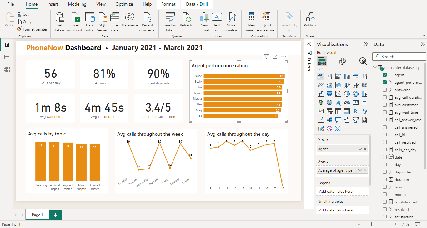Open the Optimize tab
The width and height of the screenshot is (427, 228).
coord(124,4)
